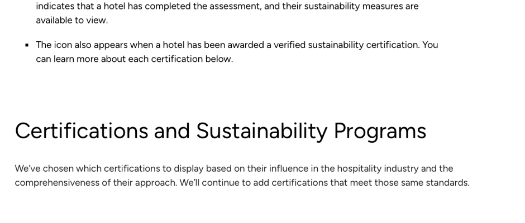The height and width of the screenshot is (223, 525).
Task: Click the square bullet before 'The icon also appears'
Action: pyautogui.click(x=27, y=45)
